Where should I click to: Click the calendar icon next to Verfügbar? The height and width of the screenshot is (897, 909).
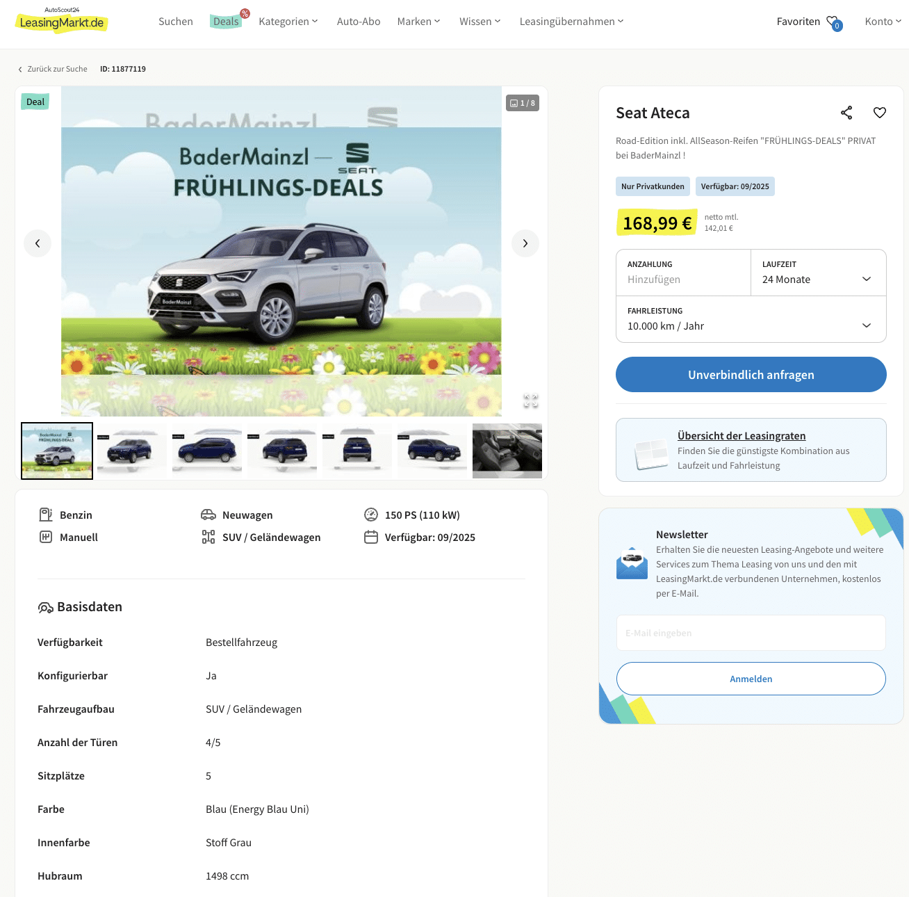point(371,537)
